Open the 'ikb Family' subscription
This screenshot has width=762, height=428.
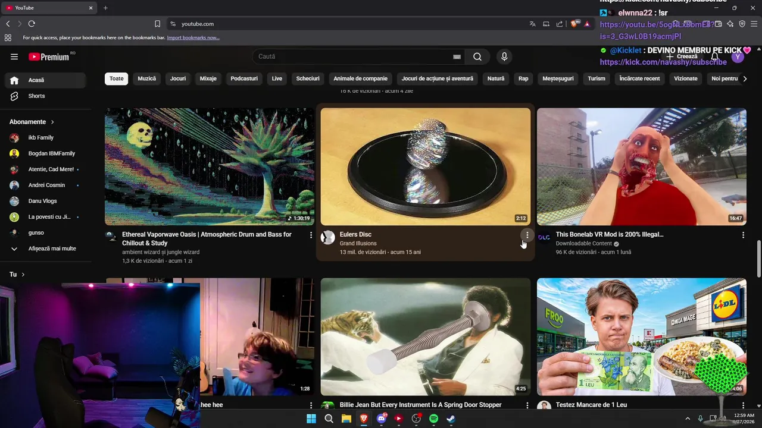(45, 137)
